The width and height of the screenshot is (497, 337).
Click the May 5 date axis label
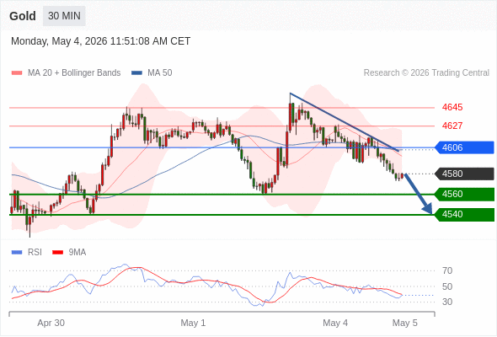click(x=405, y=323)
